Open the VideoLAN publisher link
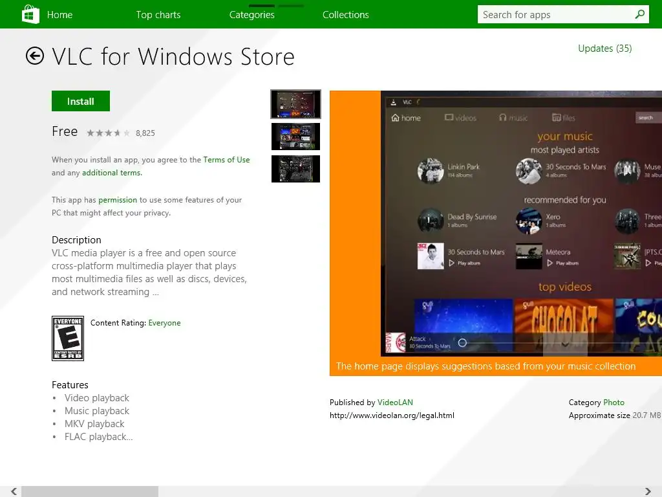The height and width of the screenshot is (497, 662). (395, 403)
